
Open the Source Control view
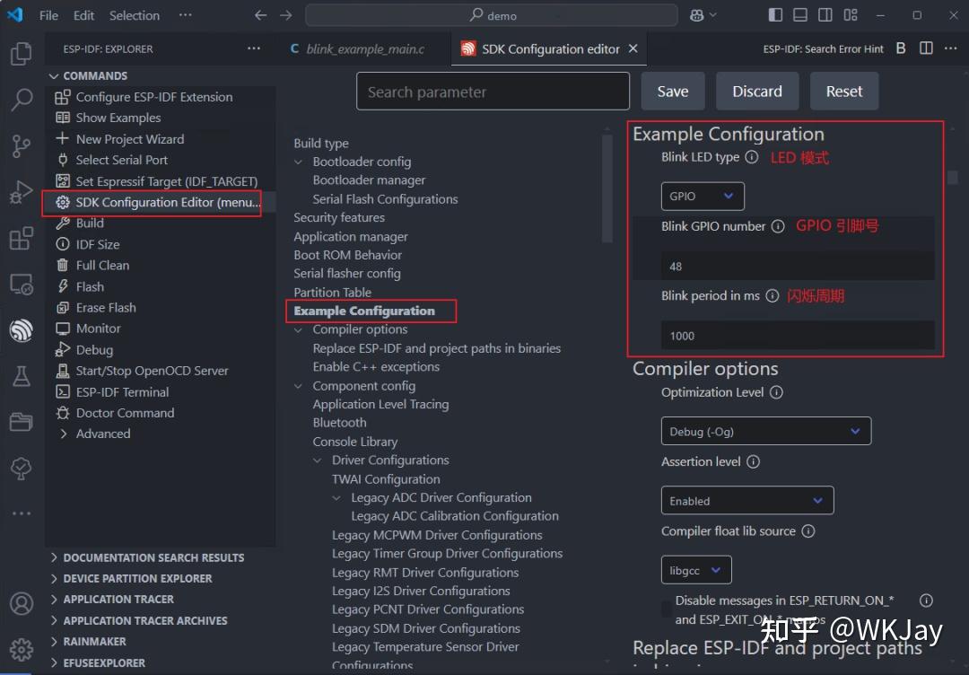(20, 143)
